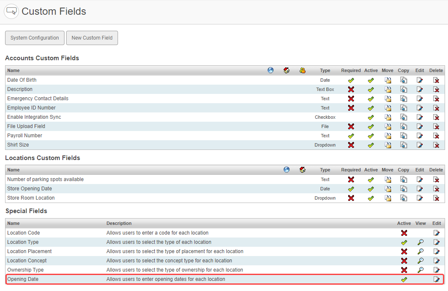Toggle Active status for File Upload Field
The image size is (448, 291).
[371, 126]
